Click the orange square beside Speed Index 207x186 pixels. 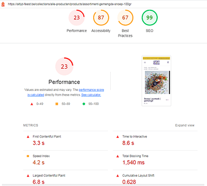28,156
